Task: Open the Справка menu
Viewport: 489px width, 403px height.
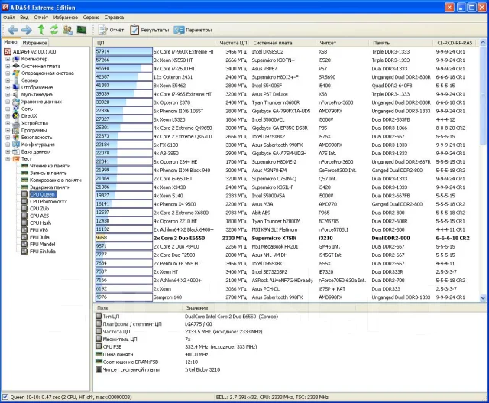Action: [x=114, y=18]
